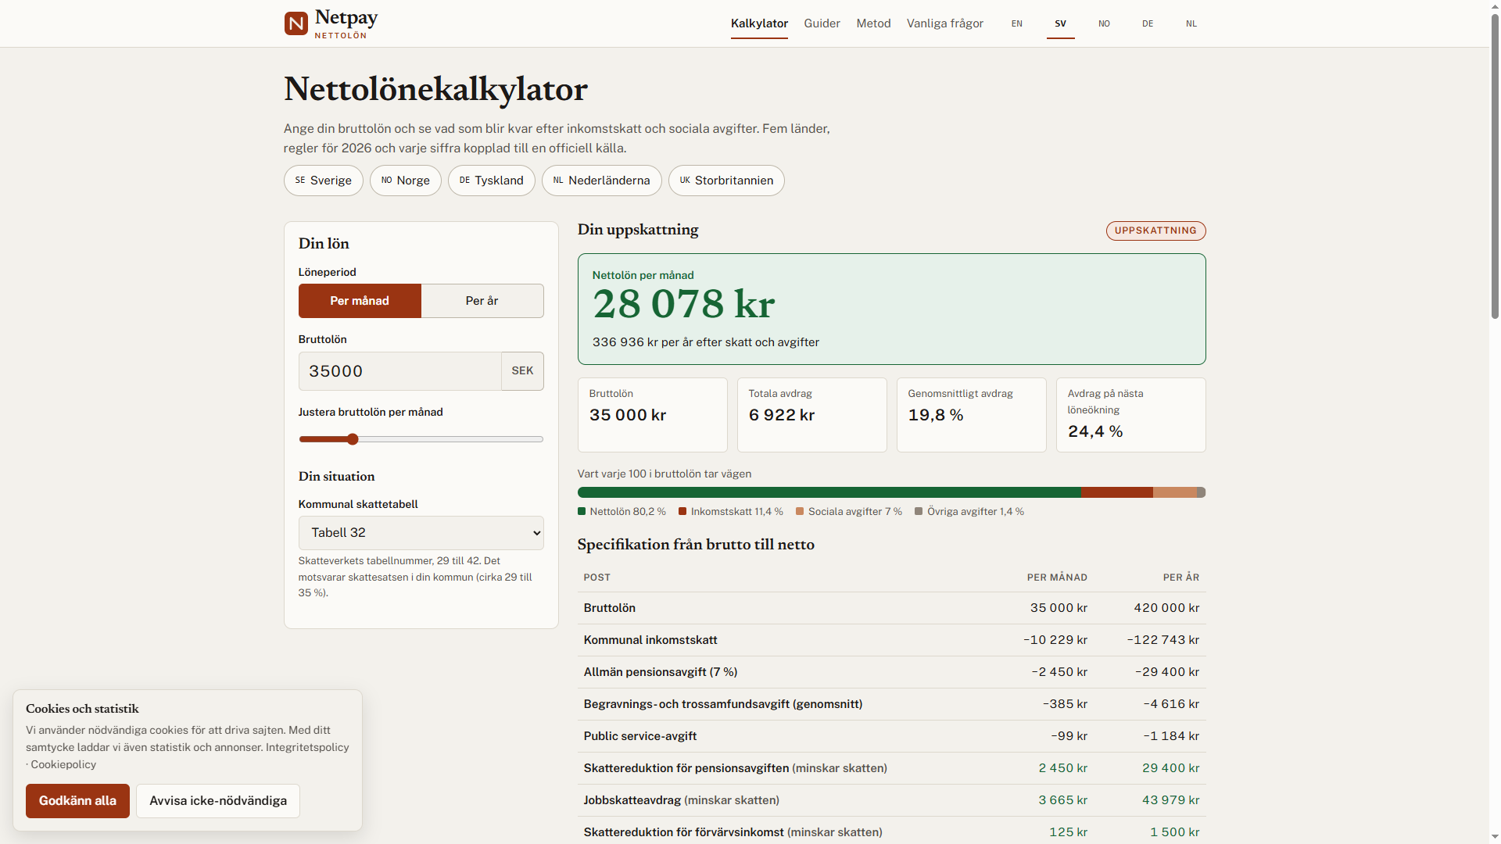Open the Guider page
Image resolution: width=1501 pixels, height=844 pixels.
pos(822,23)
